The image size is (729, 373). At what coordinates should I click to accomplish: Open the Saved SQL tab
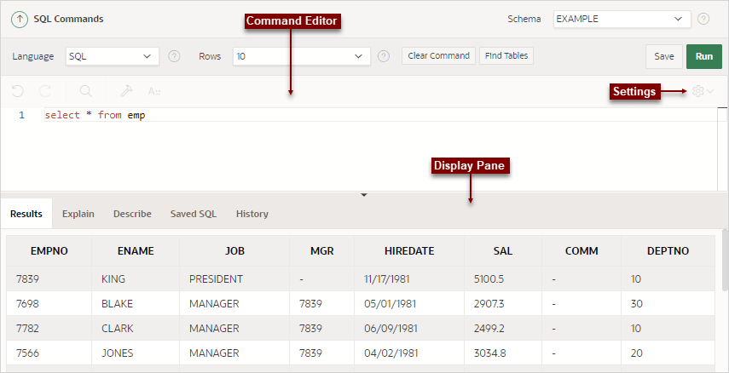(194, 214)
